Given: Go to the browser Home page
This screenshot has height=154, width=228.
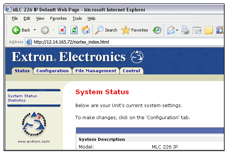Looking at the screenshot, I should [x=85, y=30].
